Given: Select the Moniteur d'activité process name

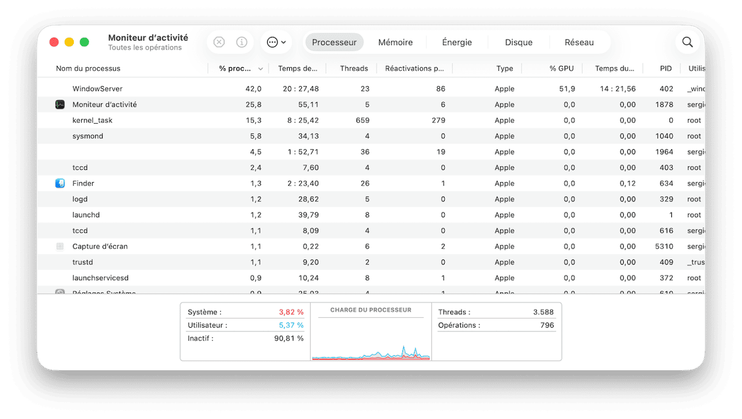Looking at the screenshot, I should pos(104,105).
